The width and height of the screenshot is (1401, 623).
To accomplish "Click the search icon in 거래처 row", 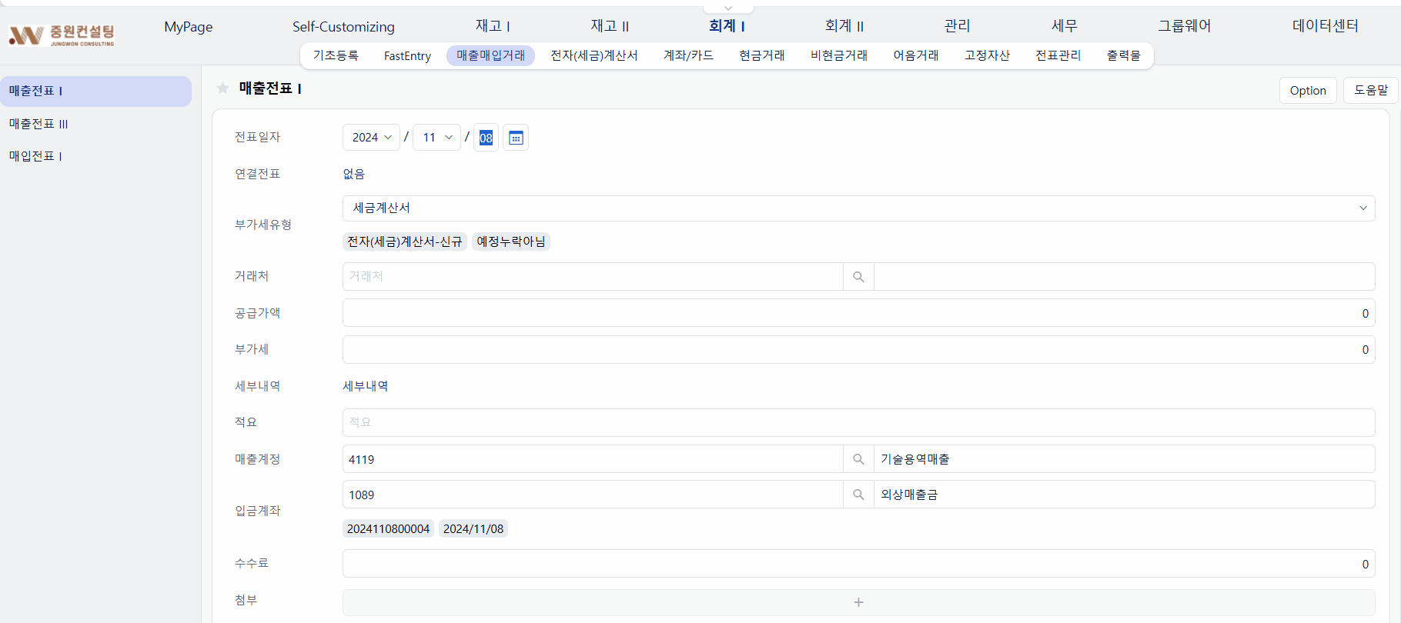I will 858,277.
